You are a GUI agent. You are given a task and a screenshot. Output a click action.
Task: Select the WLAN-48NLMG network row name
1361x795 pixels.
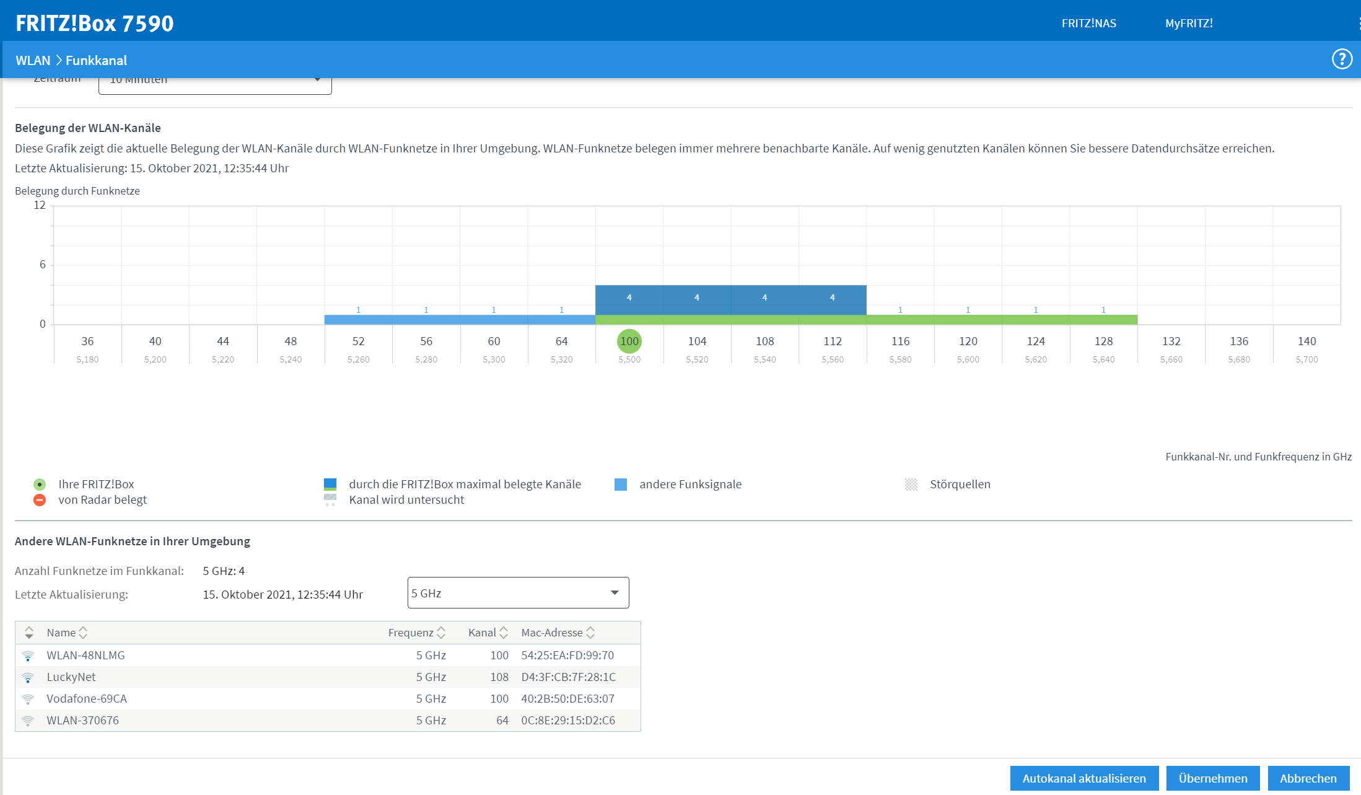click(85, 656)
